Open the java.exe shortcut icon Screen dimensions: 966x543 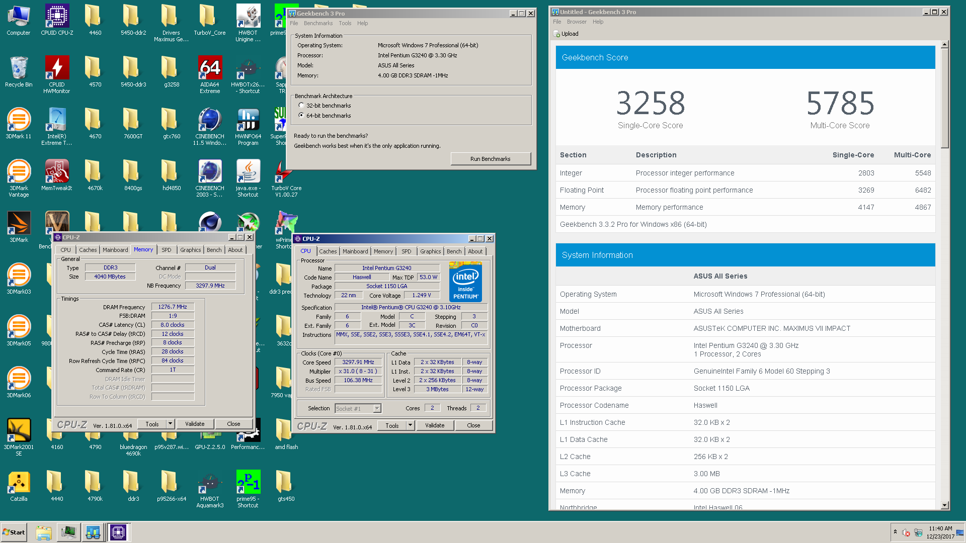[x=248, y=178]
